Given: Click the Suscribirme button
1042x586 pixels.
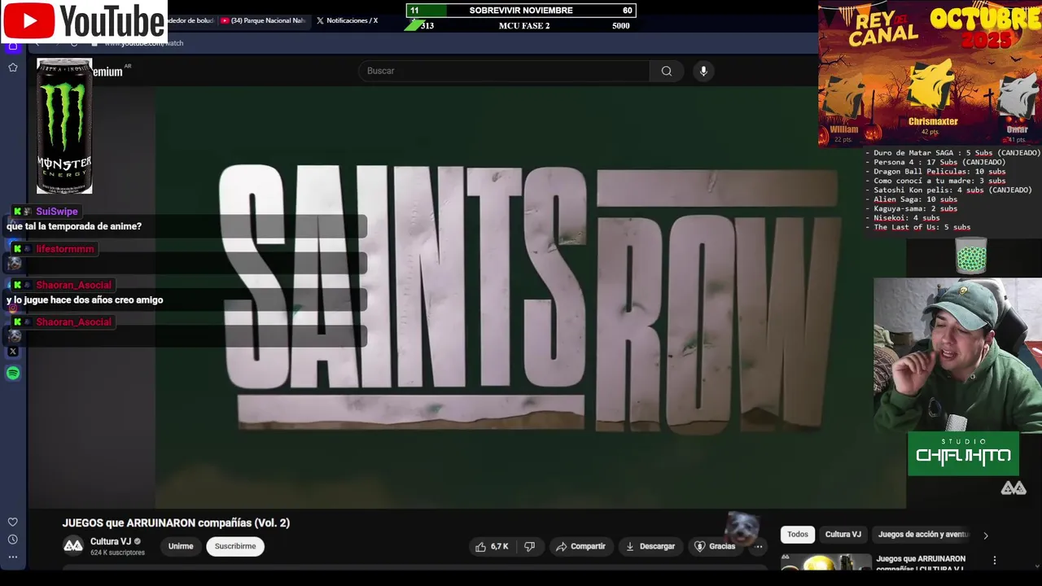Looking at the screenshot, I should 235,546.
